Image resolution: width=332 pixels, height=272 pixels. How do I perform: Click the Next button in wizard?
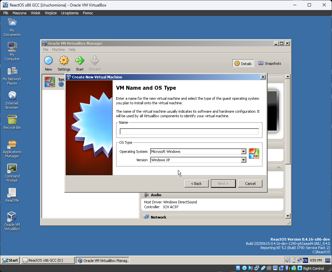[223, 184]
